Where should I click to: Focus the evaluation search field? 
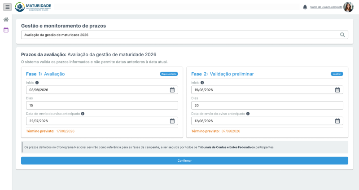(x=184, y=35)
